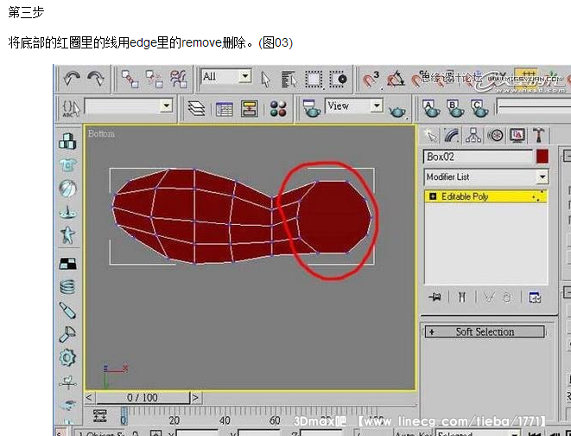This screenshot has width=571, height=436.
Task: Click the Named Selection Sets icon
Action: click(71, 108)
